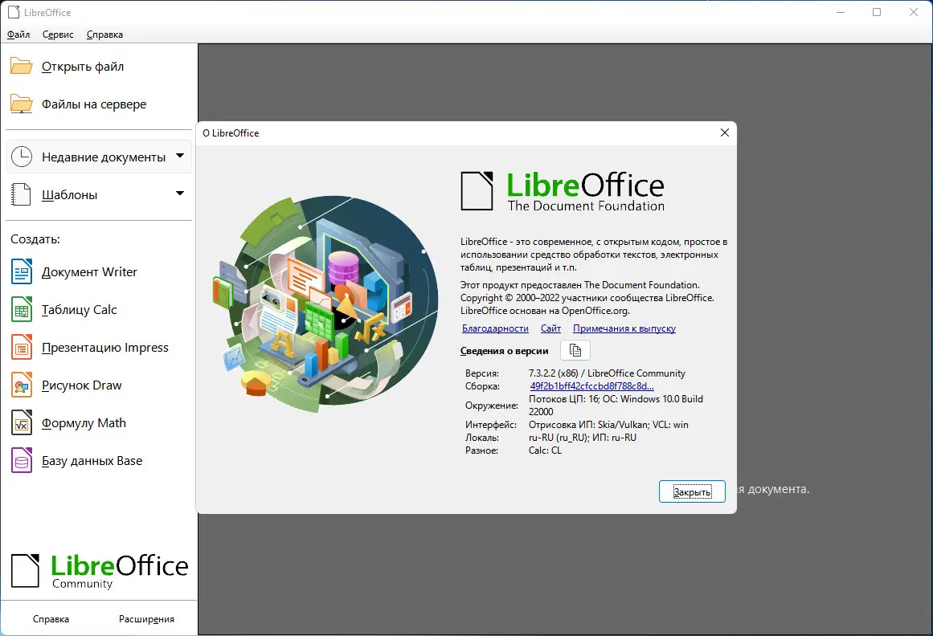Browse files on a server
933x636 pixels.
(94, 104)
